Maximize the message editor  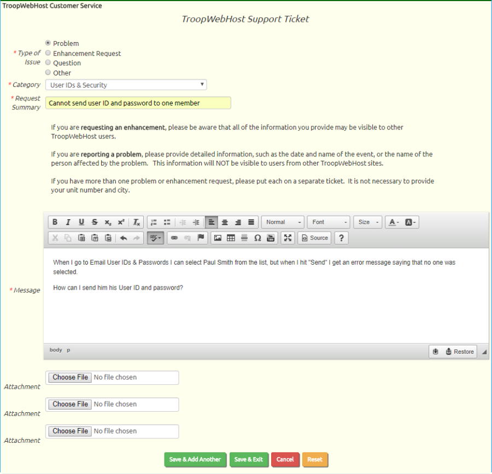(x=288, y=238)
